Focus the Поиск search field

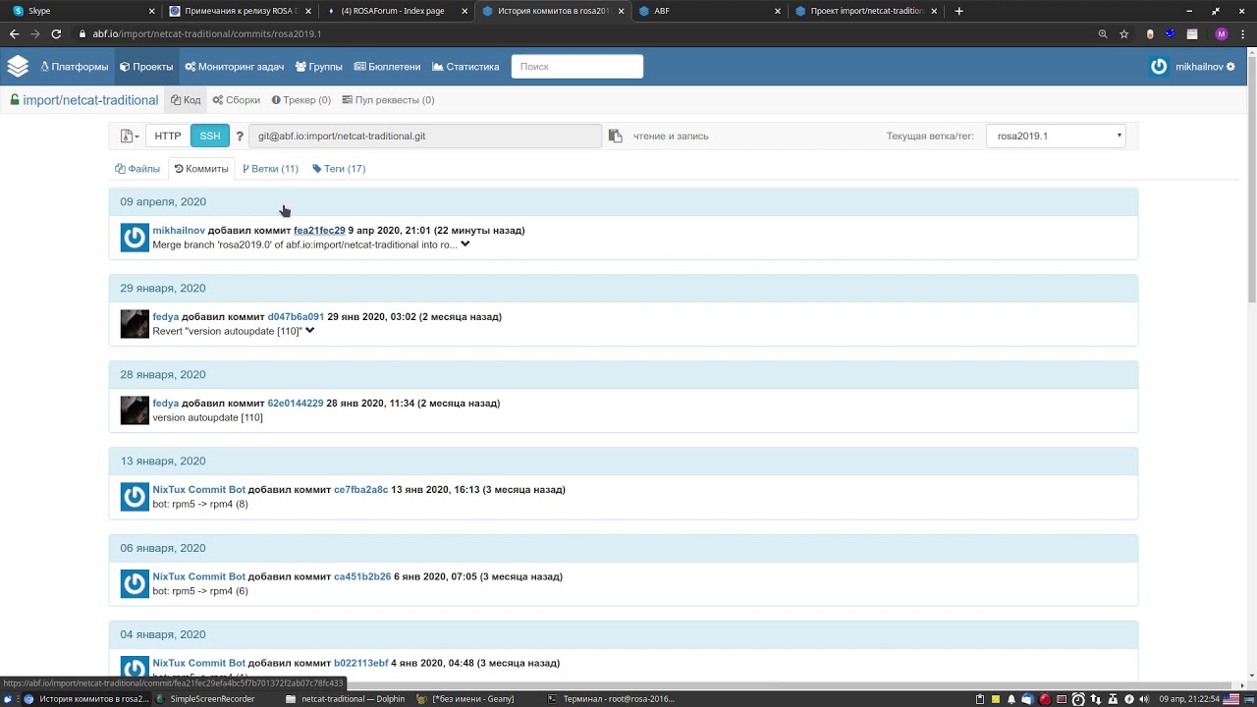(577, 67)
